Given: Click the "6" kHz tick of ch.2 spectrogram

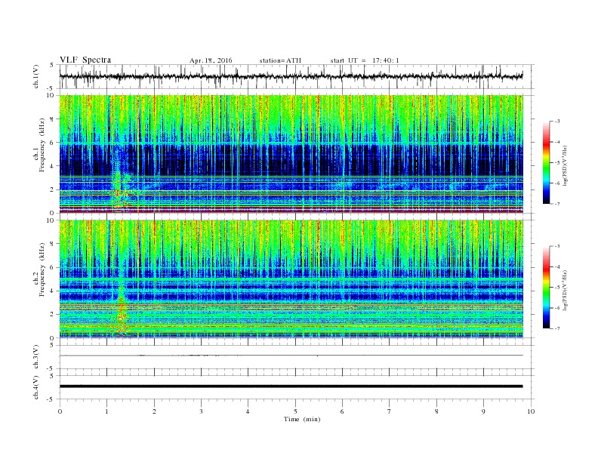Looking at the screenshot, I should [x=53, y=267].
